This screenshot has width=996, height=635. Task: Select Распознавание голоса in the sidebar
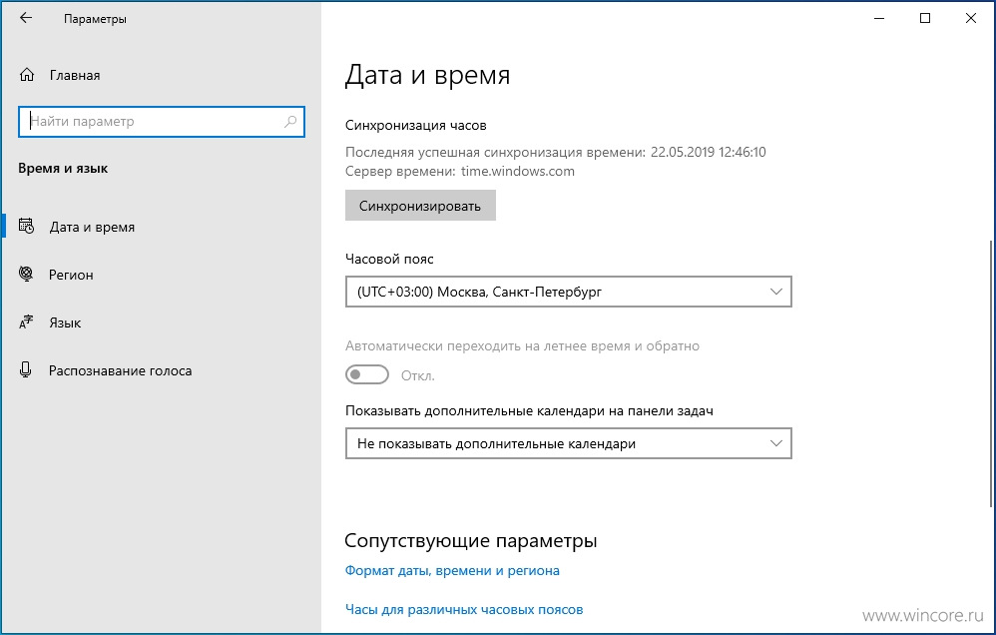[x=120, y=370]
